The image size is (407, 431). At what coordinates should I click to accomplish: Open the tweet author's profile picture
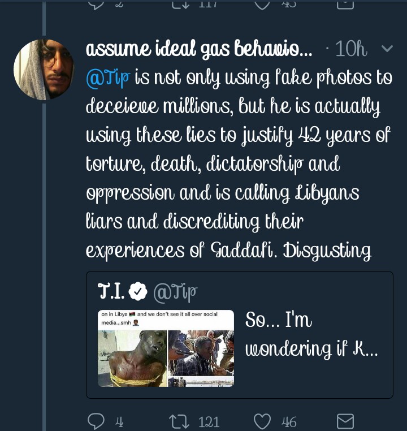click(x=44, y=70)
